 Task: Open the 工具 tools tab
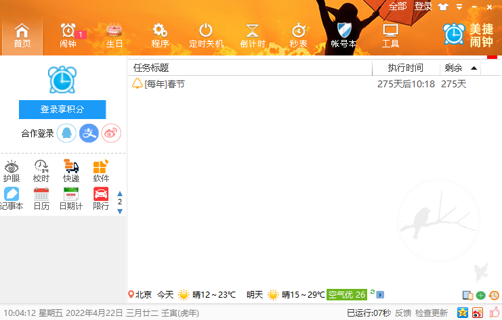click(390, 35)
